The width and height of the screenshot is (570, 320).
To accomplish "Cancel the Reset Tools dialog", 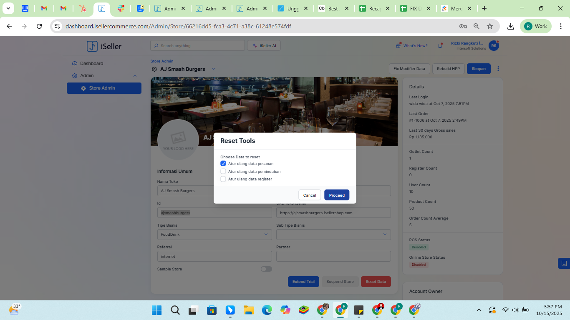I will pos(309,195).
